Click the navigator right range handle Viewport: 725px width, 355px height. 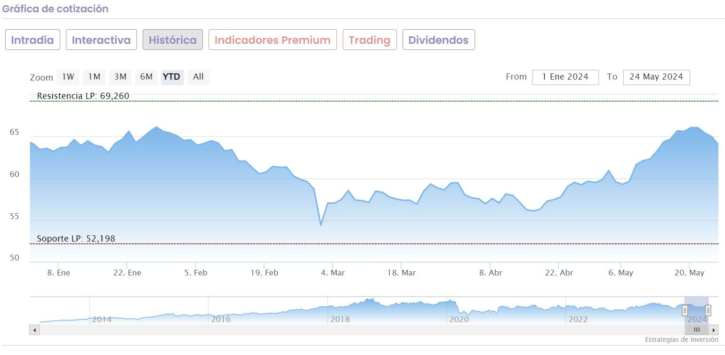tap(708, 310)
